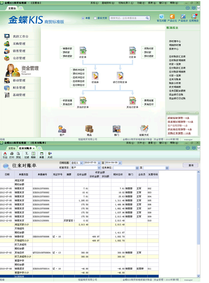Viewport: 209px width, 283px height.
Task: Click the 预览 preview toolbar icon
Action: pos(18,155)
